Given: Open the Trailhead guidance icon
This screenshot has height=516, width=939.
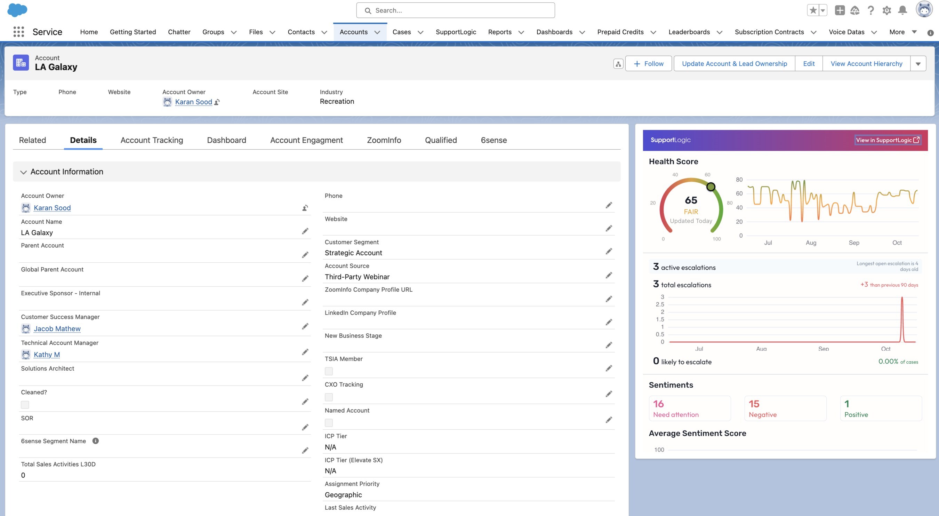Looking at the screenshot, I should (855, 10).
